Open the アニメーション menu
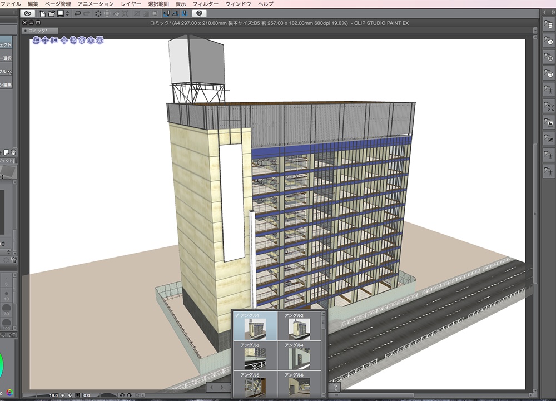 pyautogui.click(x=96, y=4)
